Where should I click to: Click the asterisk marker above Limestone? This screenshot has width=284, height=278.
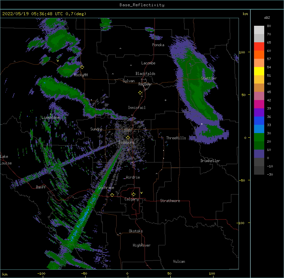(51, 114)
